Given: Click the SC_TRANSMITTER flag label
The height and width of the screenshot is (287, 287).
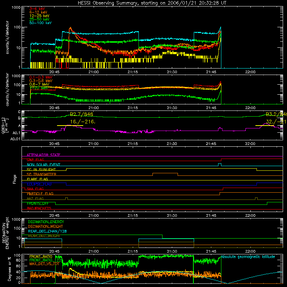Looking at the screenshot, I should click(x=41, y=174).
